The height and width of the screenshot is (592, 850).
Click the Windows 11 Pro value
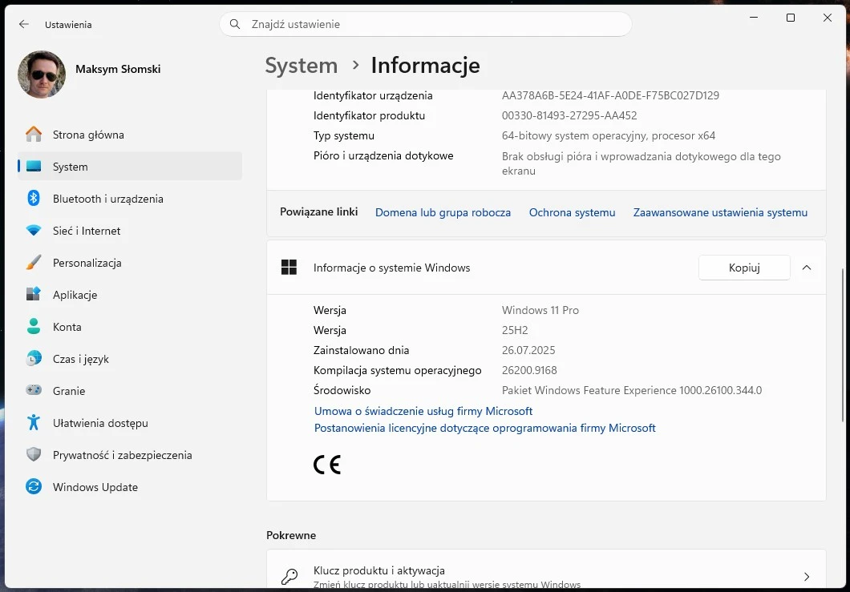[540, 310]
